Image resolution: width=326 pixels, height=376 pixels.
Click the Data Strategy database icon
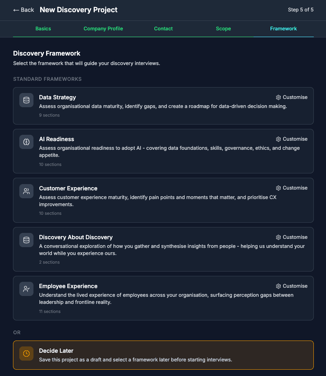tap(26, 100)
